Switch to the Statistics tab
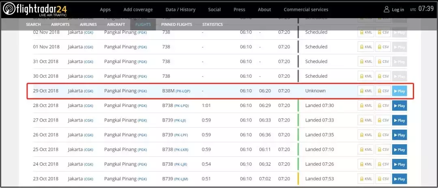 tap(213, 24)
